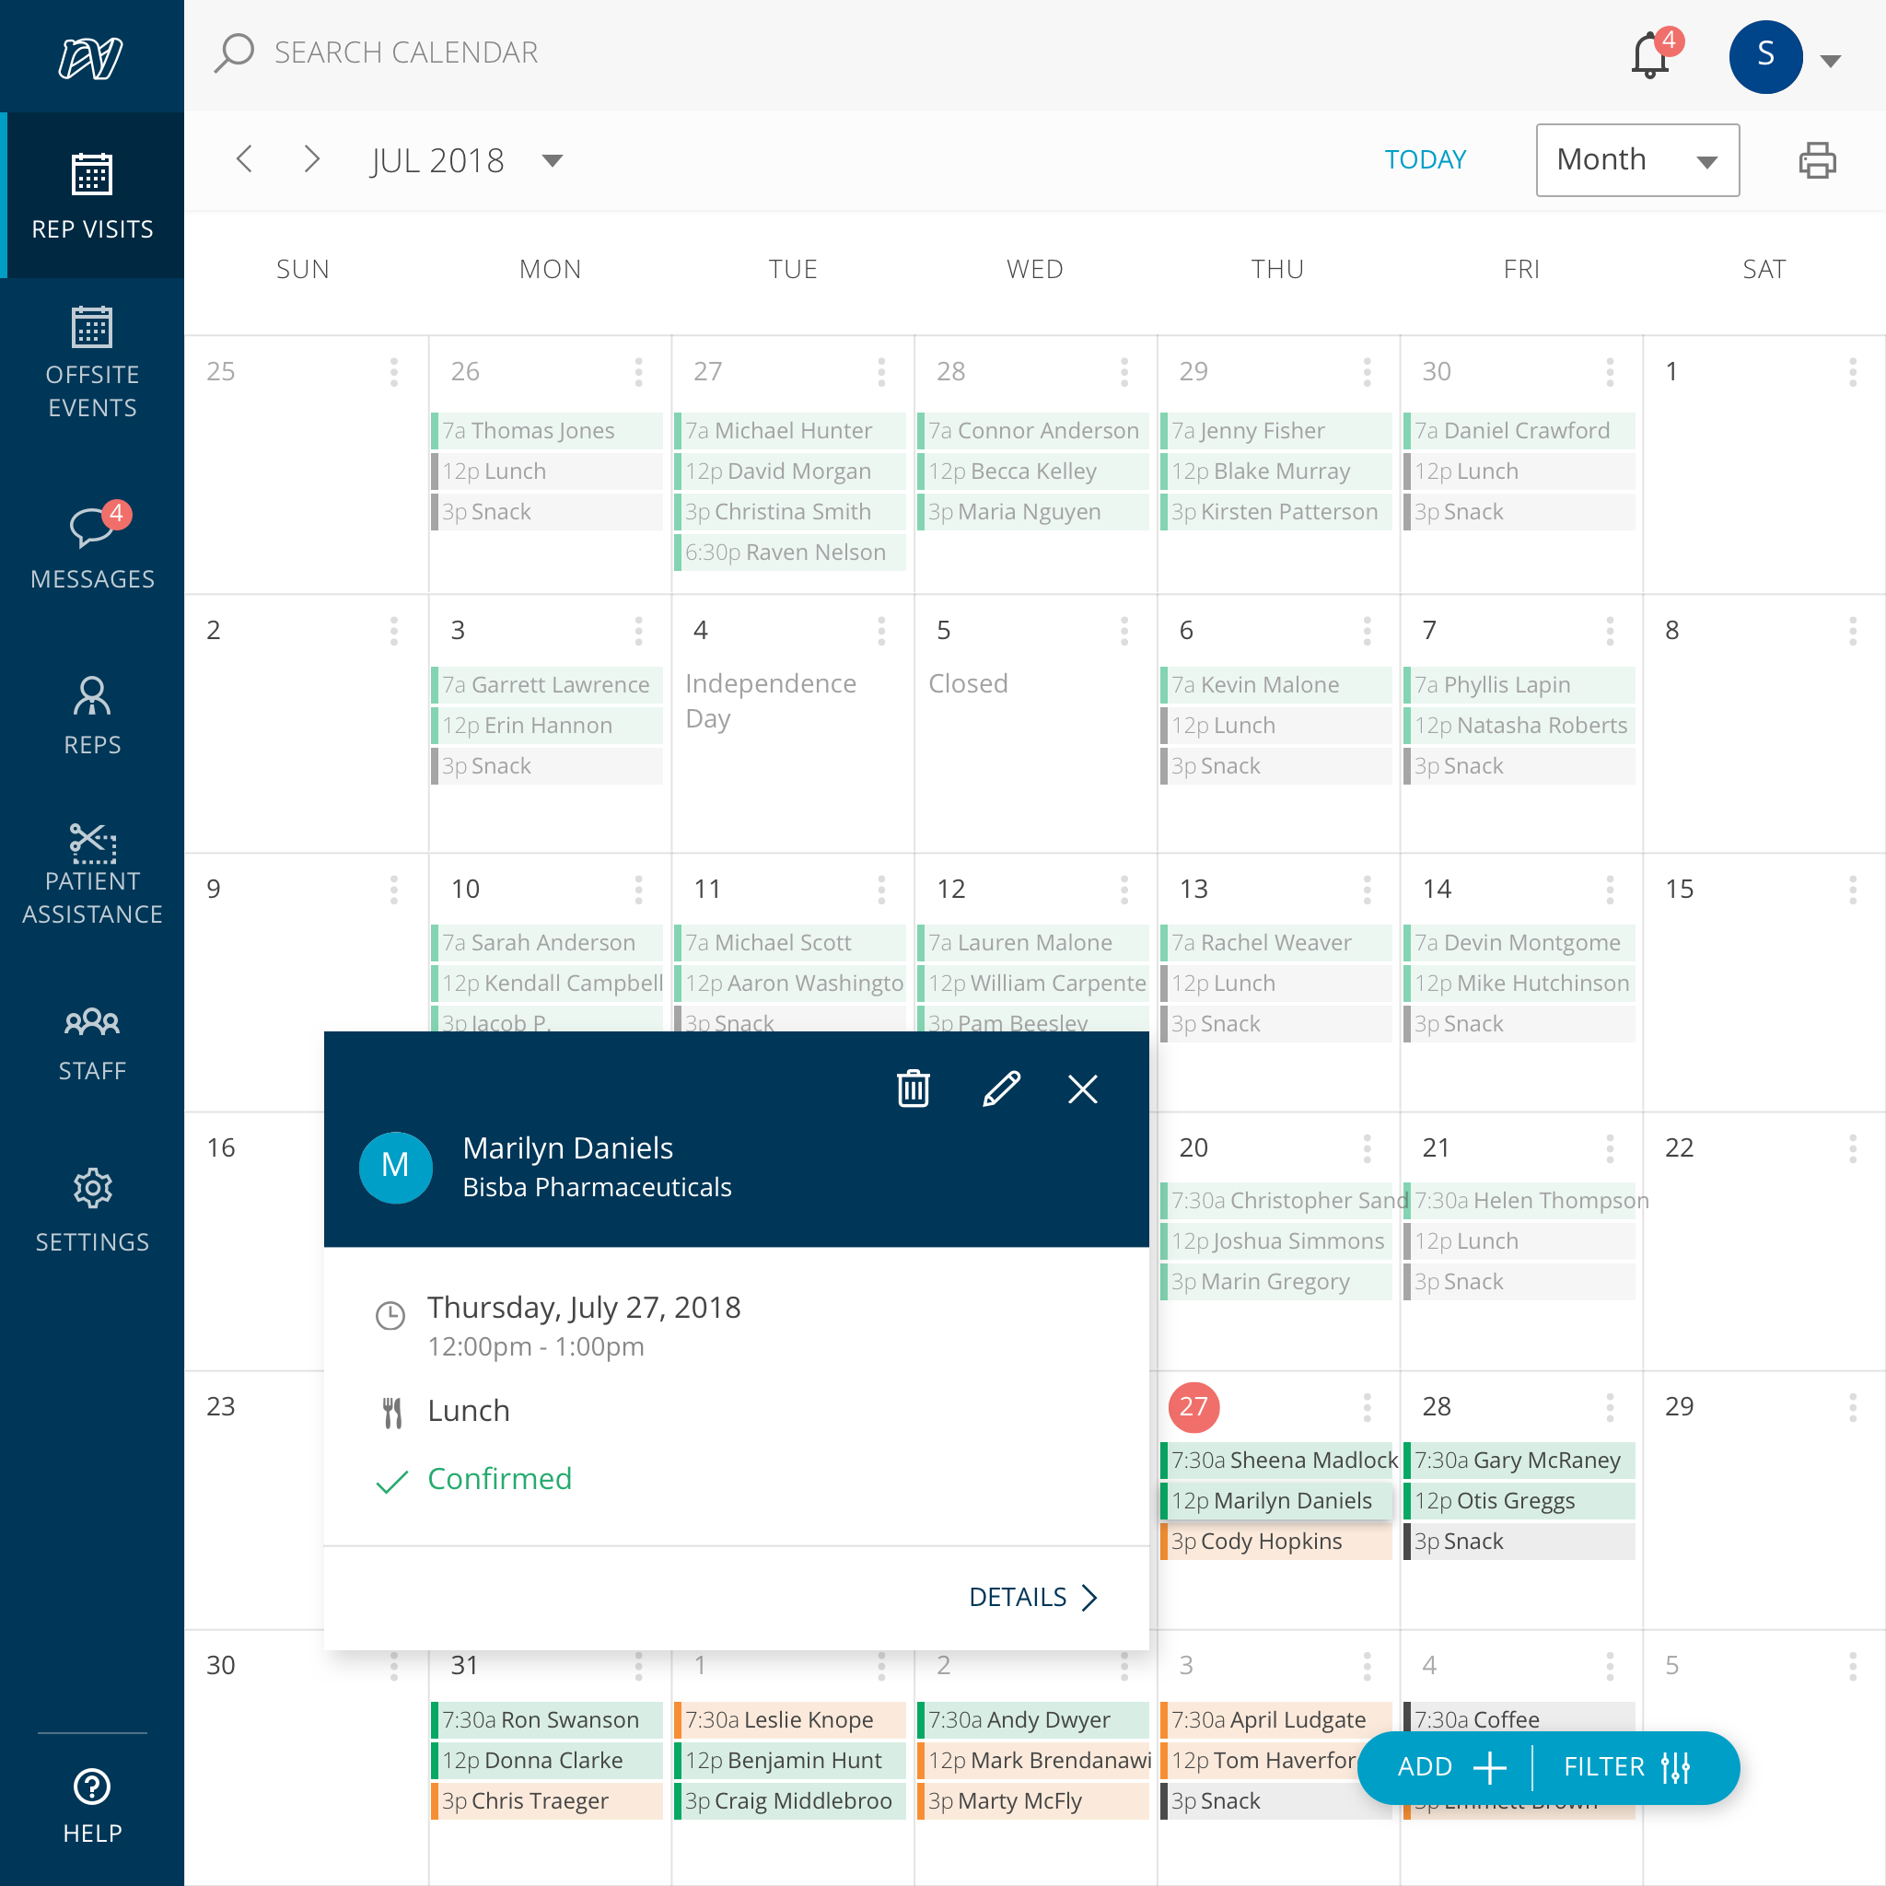Open Filter options
The height and width of the screenshot is (1886, 1886).
[1626, 1767]
